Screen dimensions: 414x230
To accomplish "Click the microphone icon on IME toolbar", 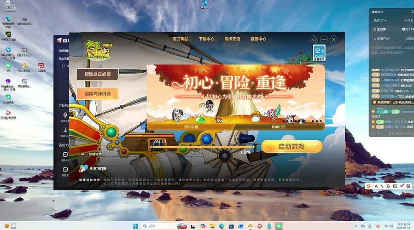I will [x=388, y=186].
